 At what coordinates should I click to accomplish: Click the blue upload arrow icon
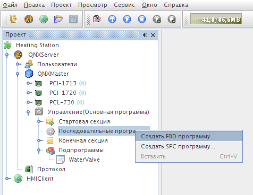(x=112, y=19)
